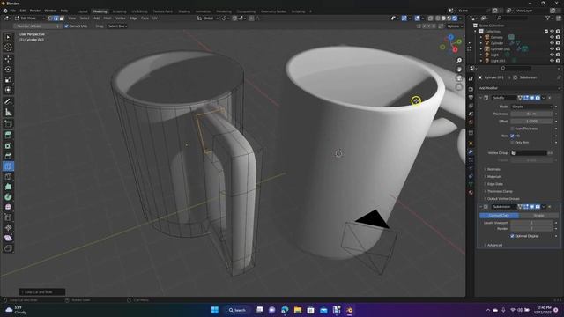Select the Edge Slide tool

pos(8,217)
